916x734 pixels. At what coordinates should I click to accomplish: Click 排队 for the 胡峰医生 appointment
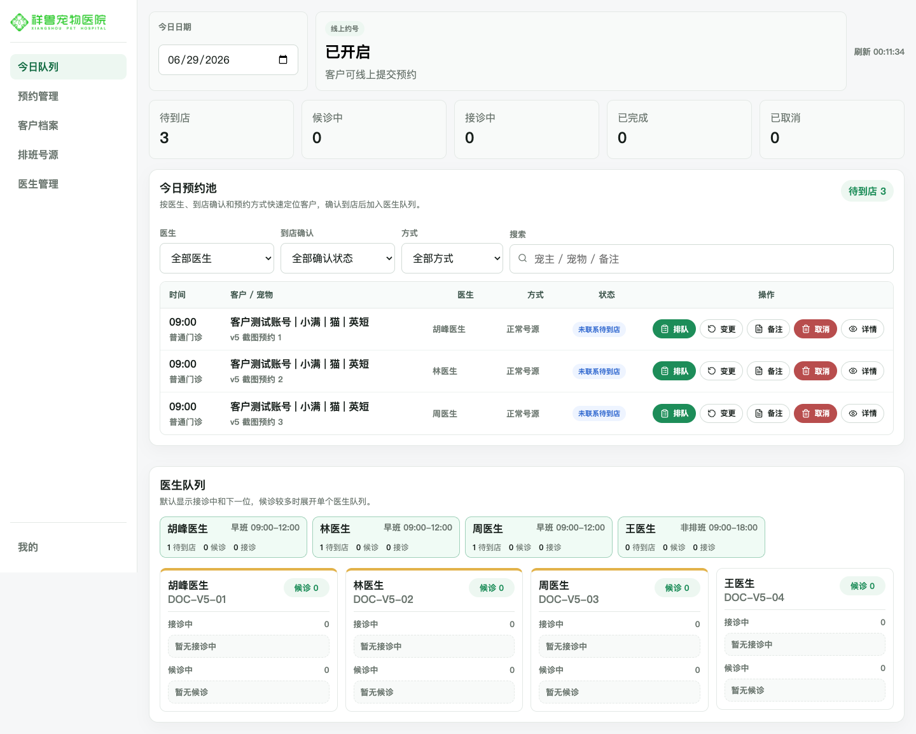pyautogui.click(x=674, y=329)
